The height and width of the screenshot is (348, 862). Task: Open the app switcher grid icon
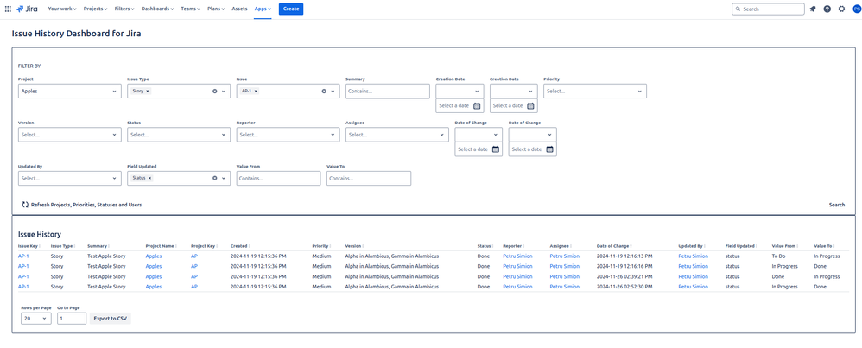(x=8, y=9)
